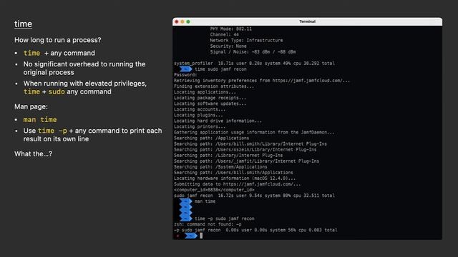Click yellow 'time' in the '+ any command' bullet
Viewport: 458px width, 257px height.
(31, 53)
